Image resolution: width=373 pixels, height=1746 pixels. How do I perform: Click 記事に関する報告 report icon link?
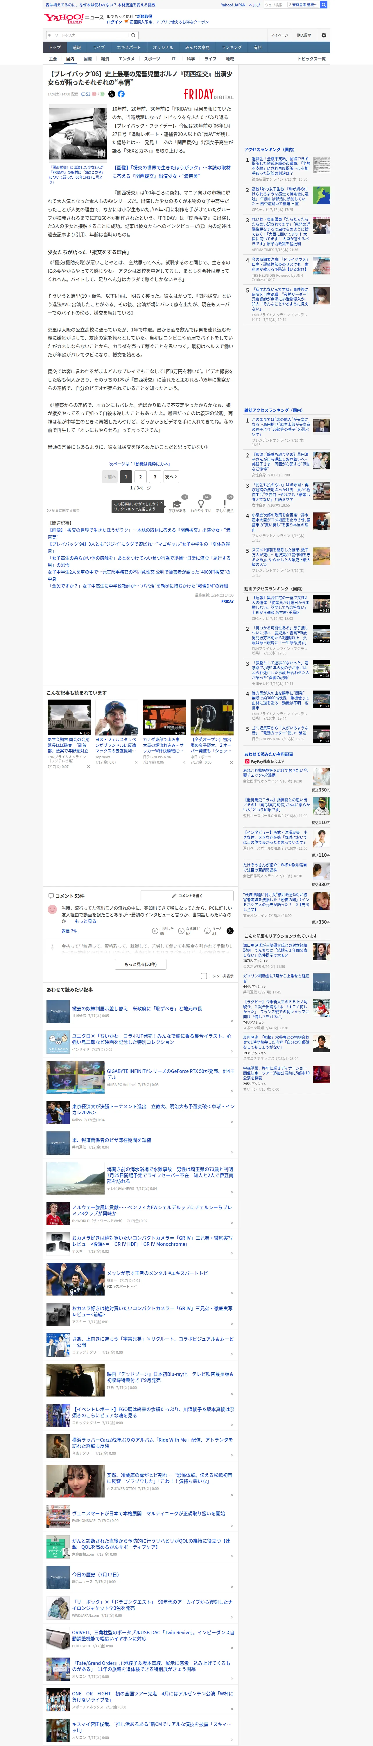tap(63, 510)
